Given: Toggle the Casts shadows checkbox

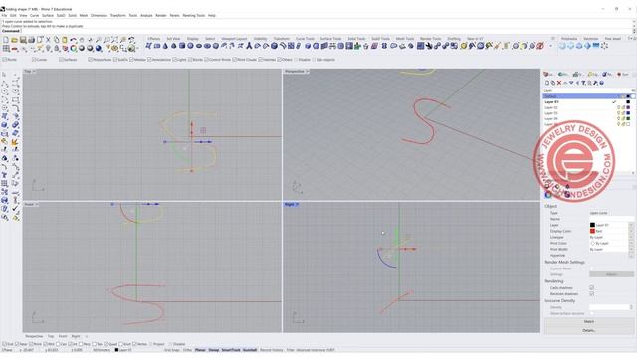Looking at the screenshot, I should pyautogui.click(x=591, y=287).
